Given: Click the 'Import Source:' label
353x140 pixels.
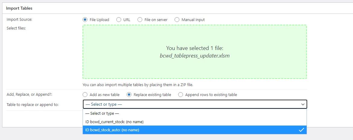Looking at the screenshot, I should point(19,20).
